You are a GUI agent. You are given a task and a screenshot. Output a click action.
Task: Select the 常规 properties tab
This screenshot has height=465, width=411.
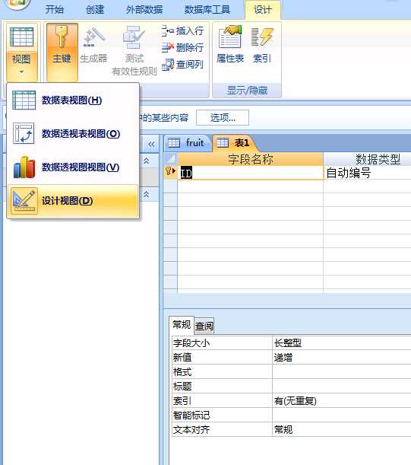point(182,324)
